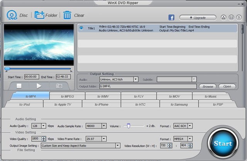Browse for an output folder

pyautogui.click(x=208, y=86)
